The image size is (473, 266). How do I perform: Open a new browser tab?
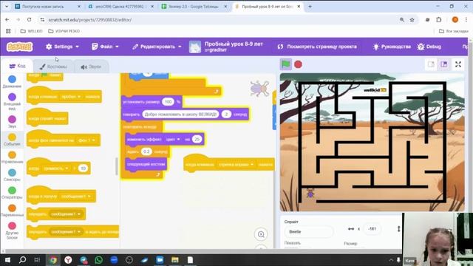pyautogui.click(x=310, y=7)
